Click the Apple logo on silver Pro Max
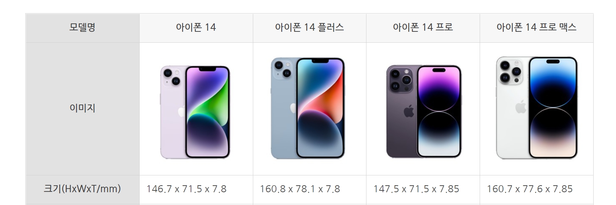Screen dimensions: 616x205 coord(521,107)
